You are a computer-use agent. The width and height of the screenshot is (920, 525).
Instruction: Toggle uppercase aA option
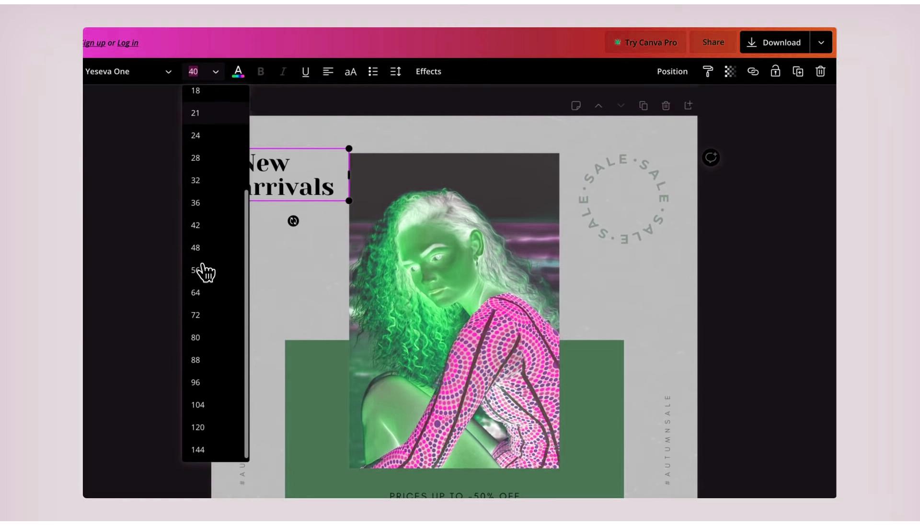[351, 72]
